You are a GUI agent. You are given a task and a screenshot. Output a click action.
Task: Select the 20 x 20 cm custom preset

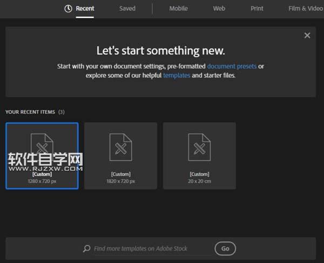199,156
